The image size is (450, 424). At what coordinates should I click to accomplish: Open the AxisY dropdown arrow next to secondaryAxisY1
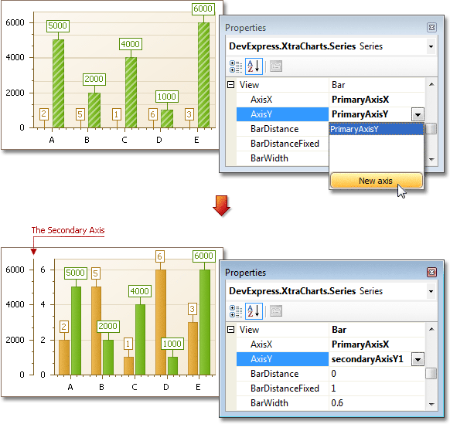(418, 359)
